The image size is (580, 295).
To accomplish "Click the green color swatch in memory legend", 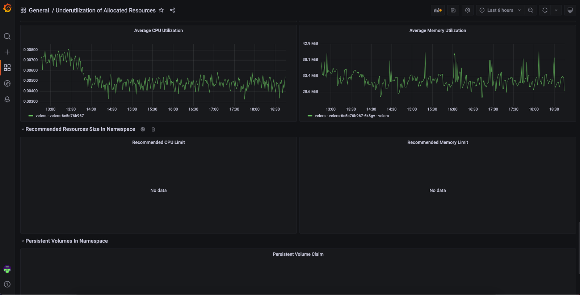I will [x=310, y=116].
